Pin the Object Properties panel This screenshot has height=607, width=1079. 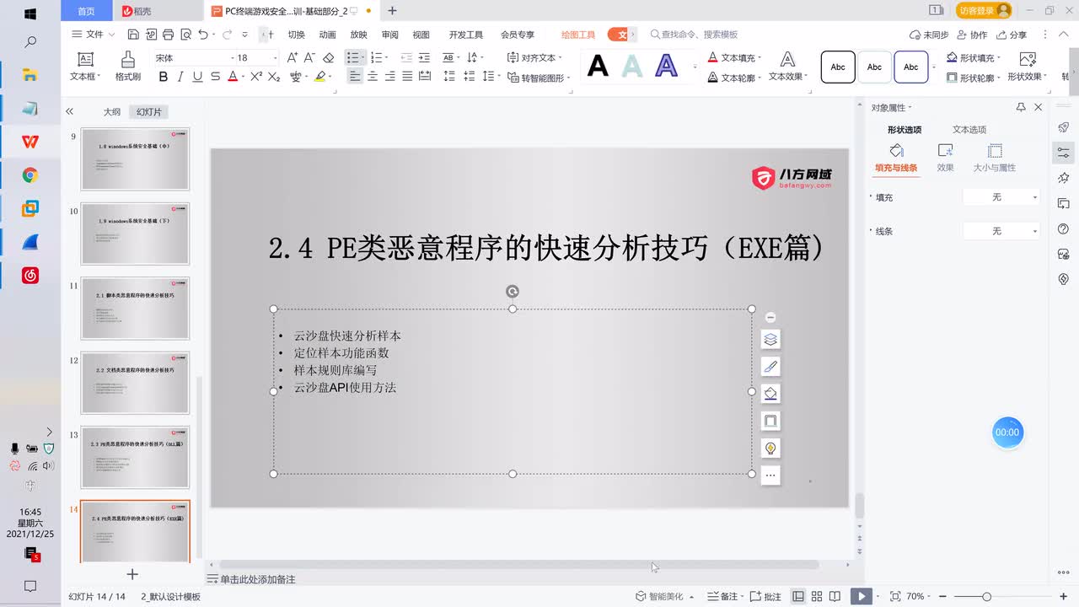coord(1021,107)
